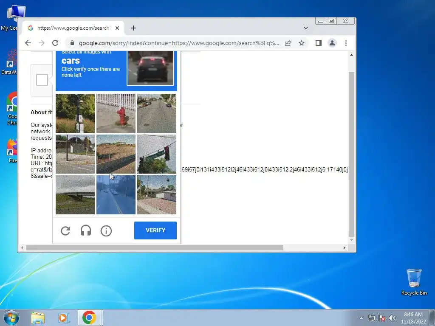The image size is (435, 326).
Task: Click the network tray icon
Action: pos(371,318)
